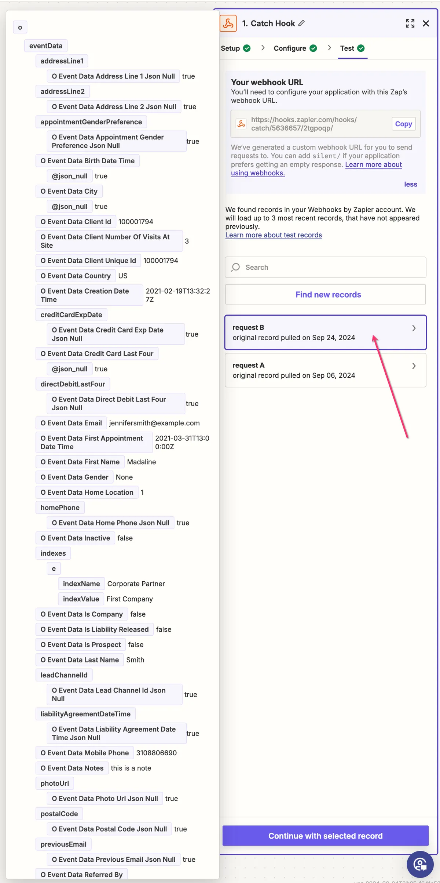
Task: Select the eventData node
Action: (46, 46)
